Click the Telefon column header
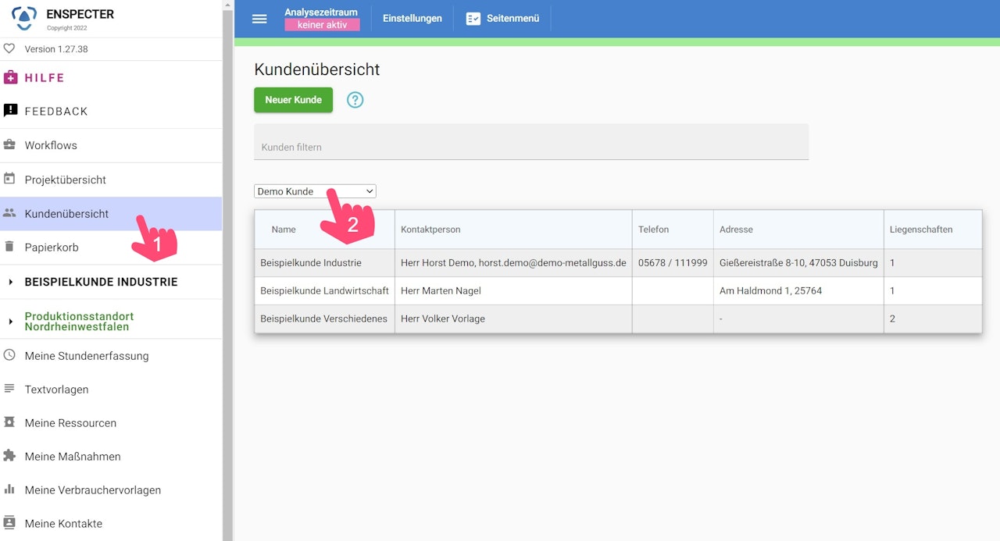The image size is (1000, 541). pos(653,230)
